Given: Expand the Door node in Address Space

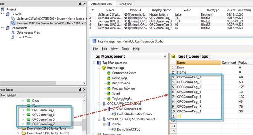Looking at the screenshot, I should click(x=23, y=101).
